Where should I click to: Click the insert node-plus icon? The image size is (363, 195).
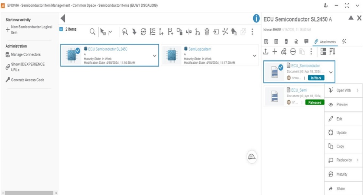(161, 32)
